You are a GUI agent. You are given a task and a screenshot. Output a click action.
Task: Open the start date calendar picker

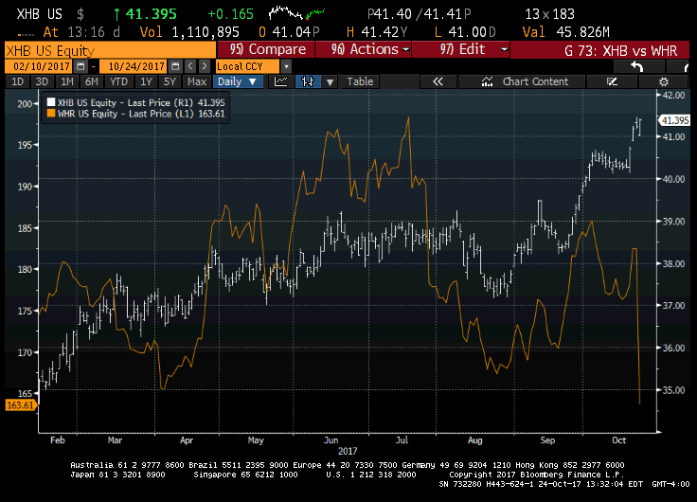[80, 65]
